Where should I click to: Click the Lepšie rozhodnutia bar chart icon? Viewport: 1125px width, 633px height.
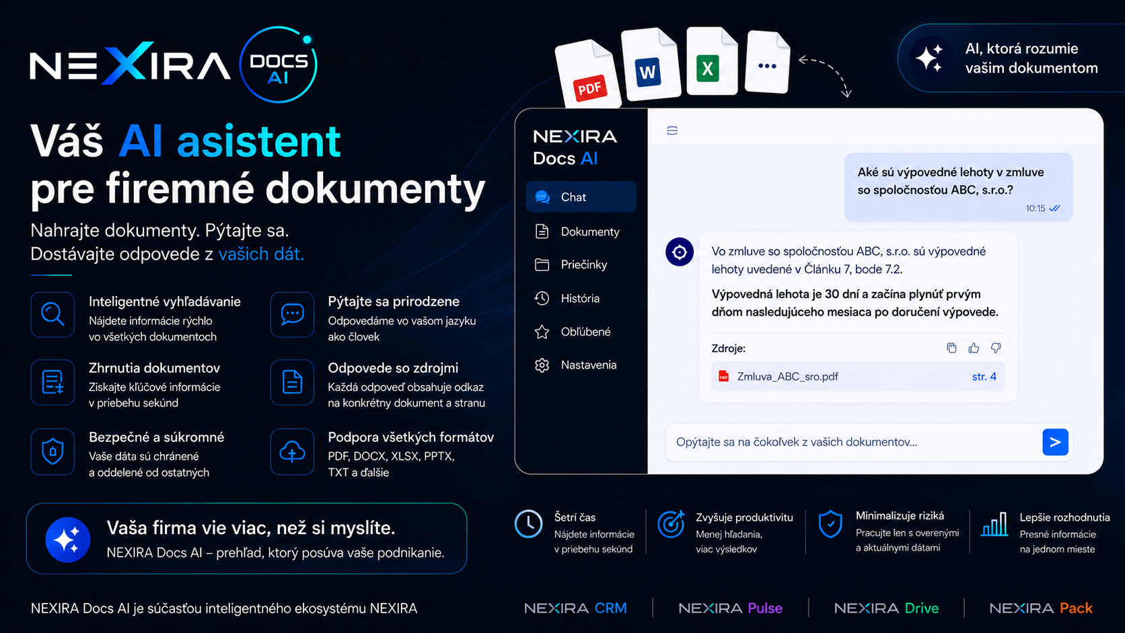click(994, 524)
